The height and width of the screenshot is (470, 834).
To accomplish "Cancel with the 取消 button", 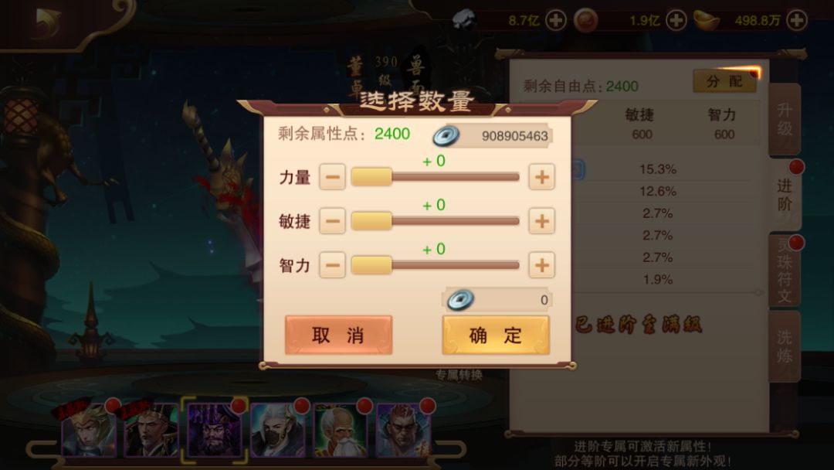I will (338, 335).
